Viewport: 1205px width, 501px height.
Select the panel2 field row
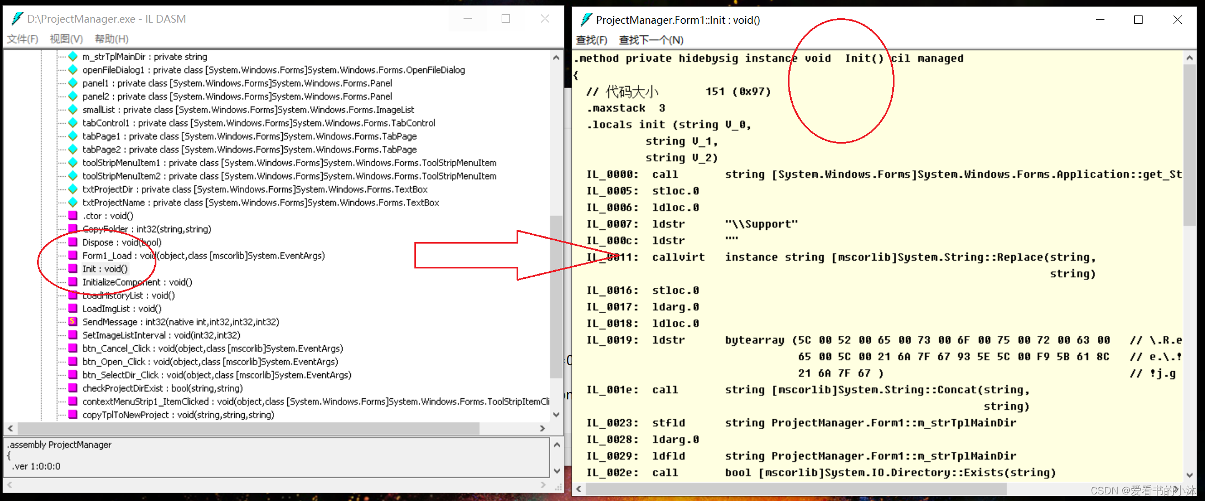click(237, 97)
